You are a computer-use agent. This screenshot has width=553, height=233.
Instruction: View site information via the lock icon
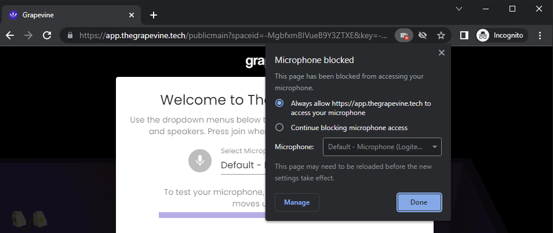(70, 35)
